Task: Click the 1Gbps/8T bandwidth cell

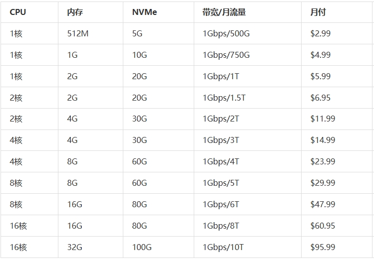Action: (x=221, y=226)
